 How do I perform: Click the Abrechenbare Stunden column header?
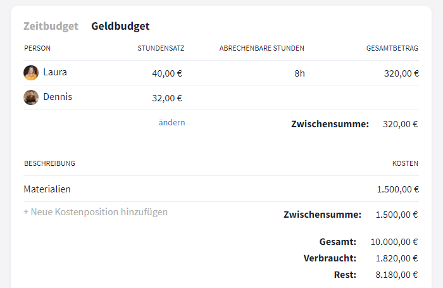(261, 48)
